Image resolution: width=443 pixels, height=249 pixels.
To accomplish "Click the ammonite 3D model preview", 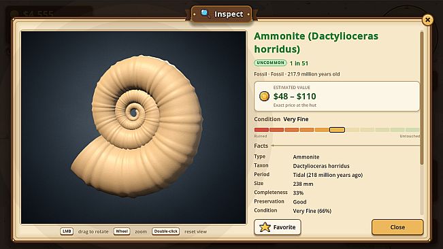I will (133, 127).
